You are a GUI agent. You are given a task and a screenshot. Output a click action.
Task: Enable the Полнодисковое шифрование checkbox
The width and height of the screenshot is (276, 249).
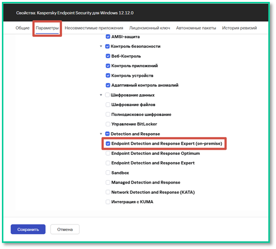(108, 114)
